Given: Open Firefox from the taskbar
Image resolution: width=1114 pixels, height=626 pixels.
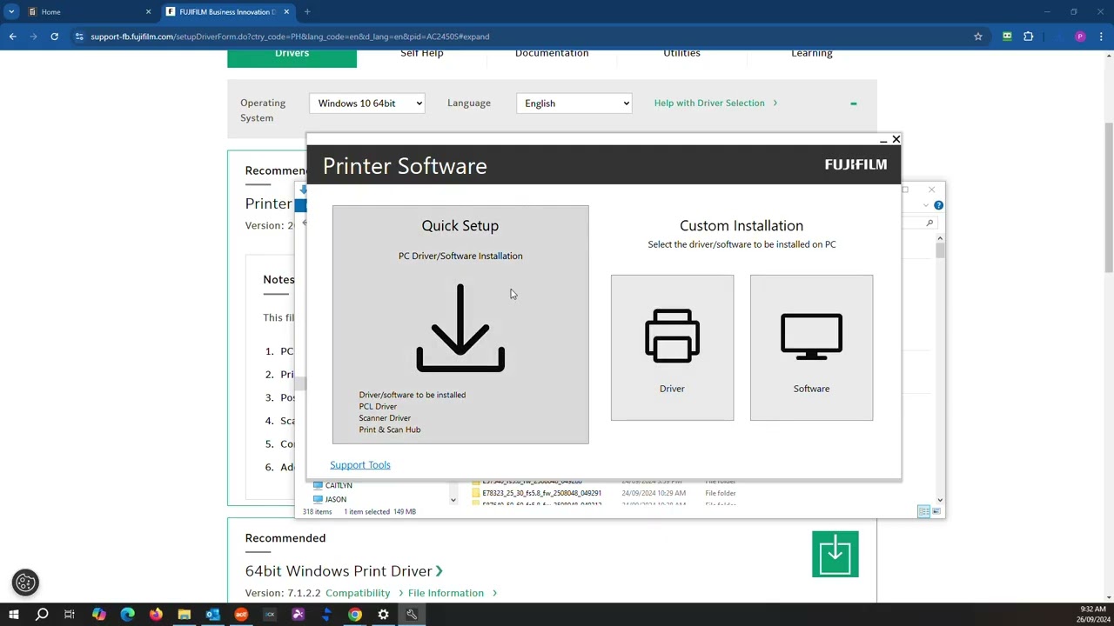Looking at the screenshot, I should (x=156, y=615).
